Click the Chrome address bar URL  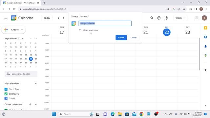pyautogui.click(x=45, y=9)
